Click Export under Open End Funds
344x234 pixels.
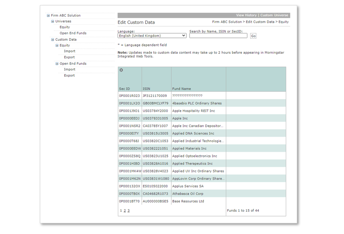coord(69,75)
